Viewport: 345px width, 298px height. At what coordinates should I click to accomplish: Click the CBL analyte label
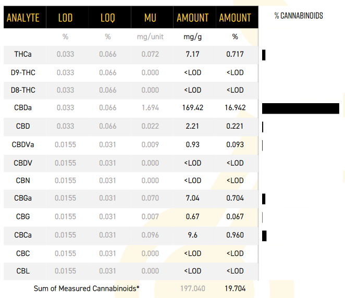23,271
